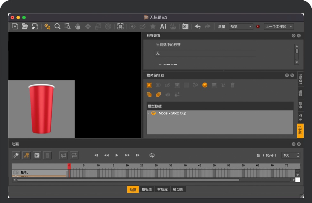This screenshot has width=312, height=203.
Task: Take a snapshot with the camera icon
Action: coord(185,27)
